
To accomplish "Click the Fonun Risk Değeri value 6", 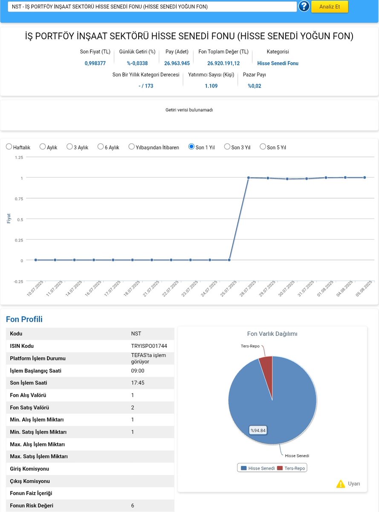I will pyautogui.click(x=133, y=506).
